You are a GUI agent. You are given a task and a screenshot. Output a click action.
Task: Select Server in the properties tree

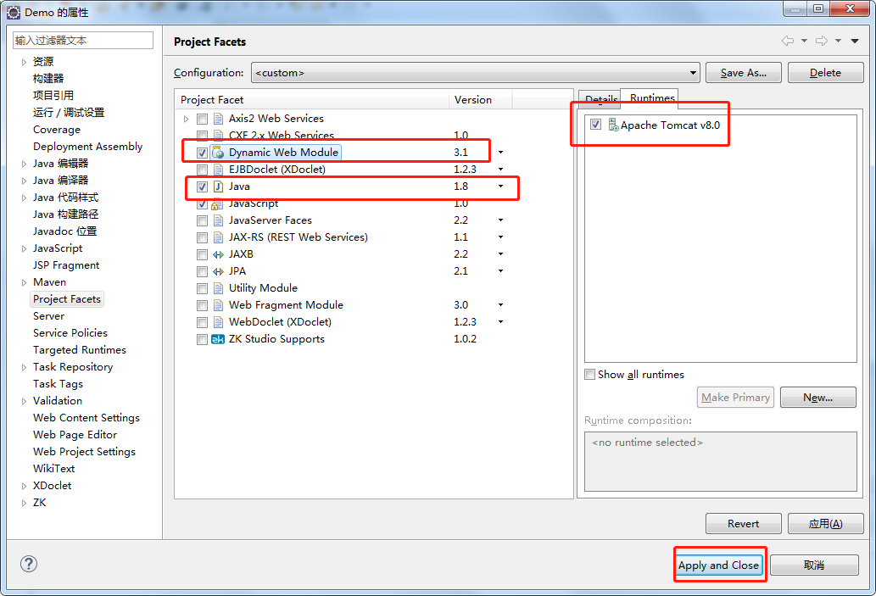click(48, 315)
